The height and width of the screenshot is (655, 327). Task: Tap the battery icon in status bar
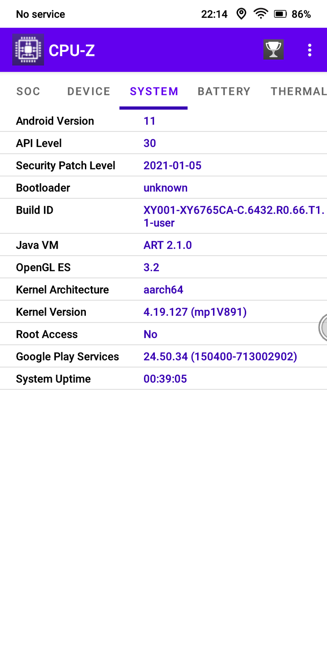[x=280, y=14]
